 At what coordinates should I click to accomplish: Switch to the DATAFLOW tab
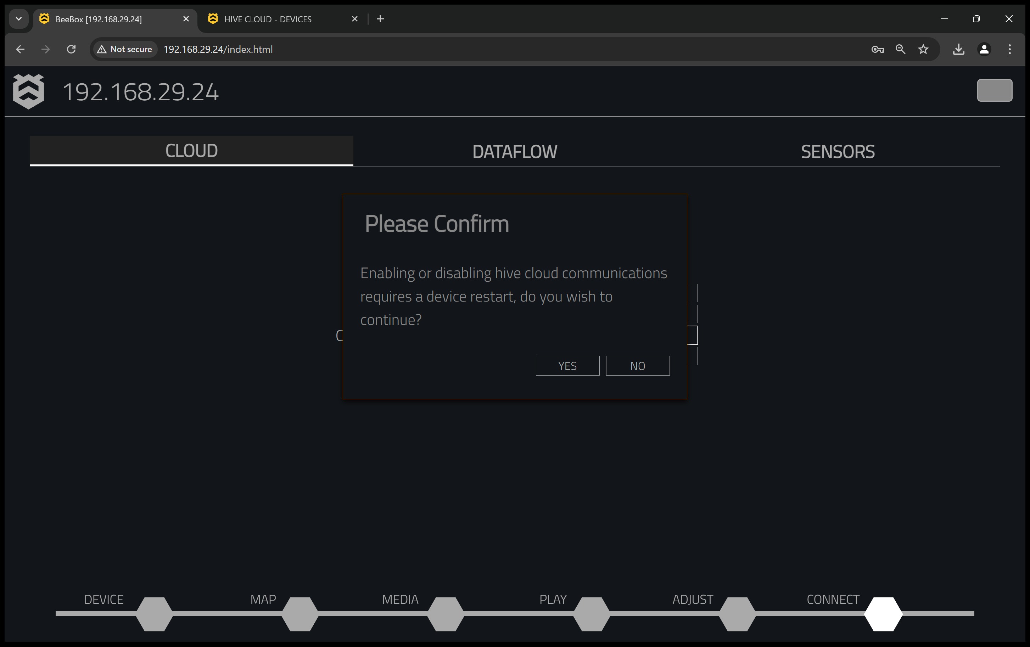515,151
